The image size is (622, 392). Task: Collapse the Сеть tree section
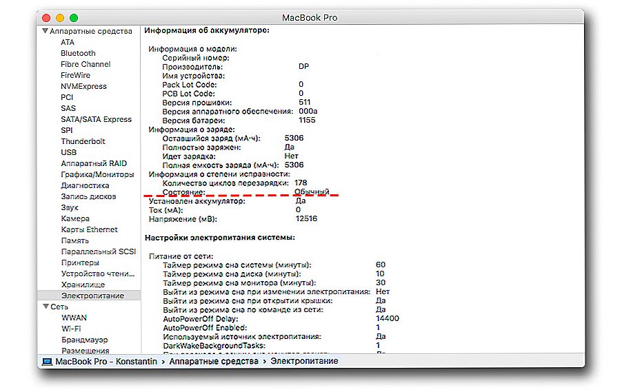(46, 307)
